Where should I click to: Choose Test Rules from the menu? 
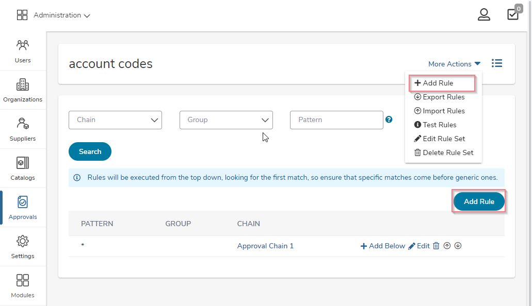click(436, 125)
